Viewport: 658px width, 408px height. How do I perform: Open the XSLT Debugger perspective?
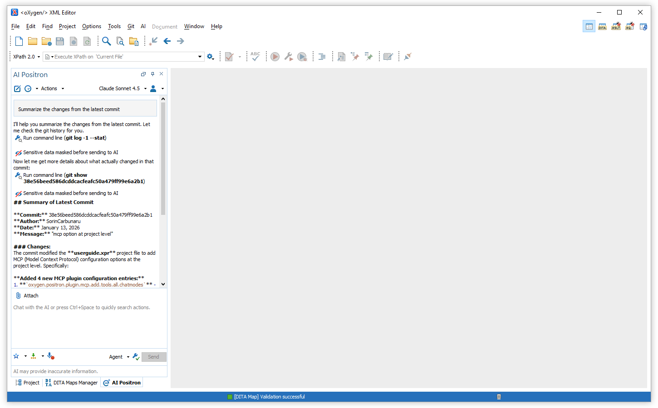pos(616,27)
